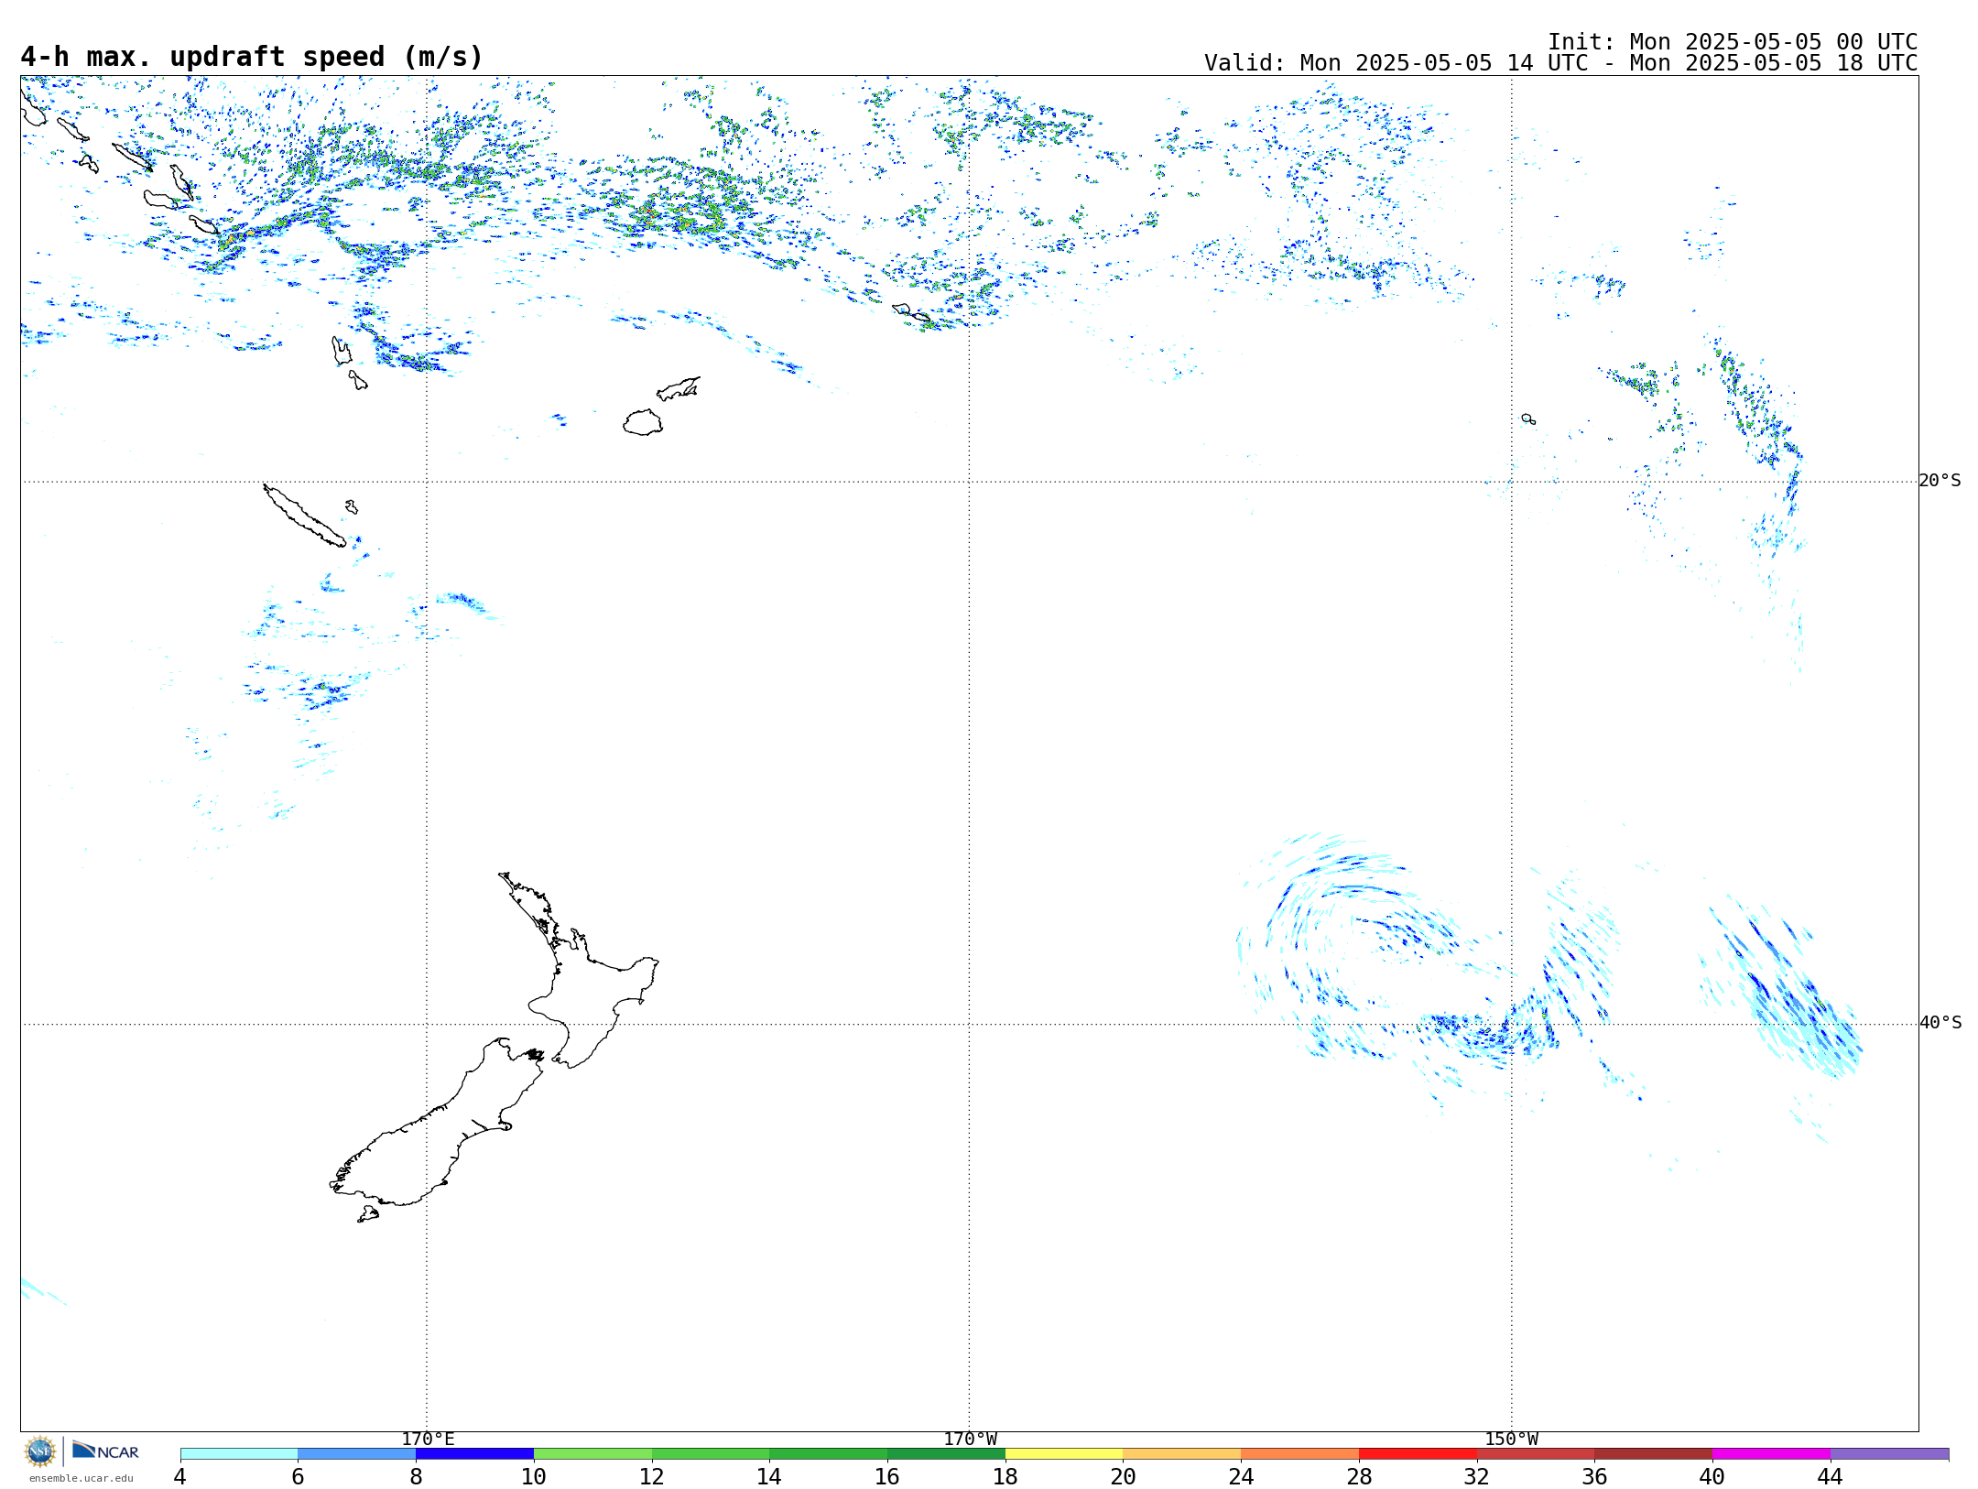Click the orange 24-28 colorbar swatch

(1299, 1453)
